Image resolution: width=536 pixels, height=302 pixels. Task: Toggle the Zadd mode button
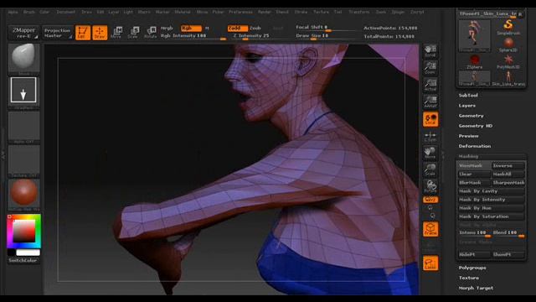238,28
